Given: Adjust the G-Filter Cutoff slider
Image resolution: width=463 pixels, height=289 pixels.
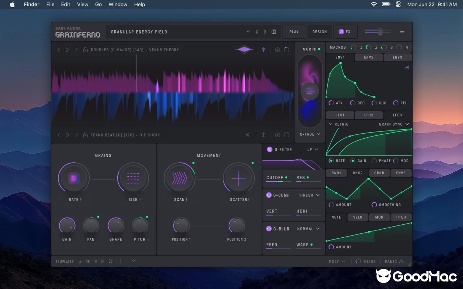Looking at the screenshot, I should click(279, 181).
